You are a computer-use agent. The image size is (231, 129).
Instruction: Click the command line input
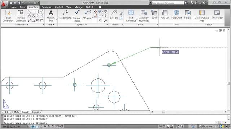[x=109, y=123]
